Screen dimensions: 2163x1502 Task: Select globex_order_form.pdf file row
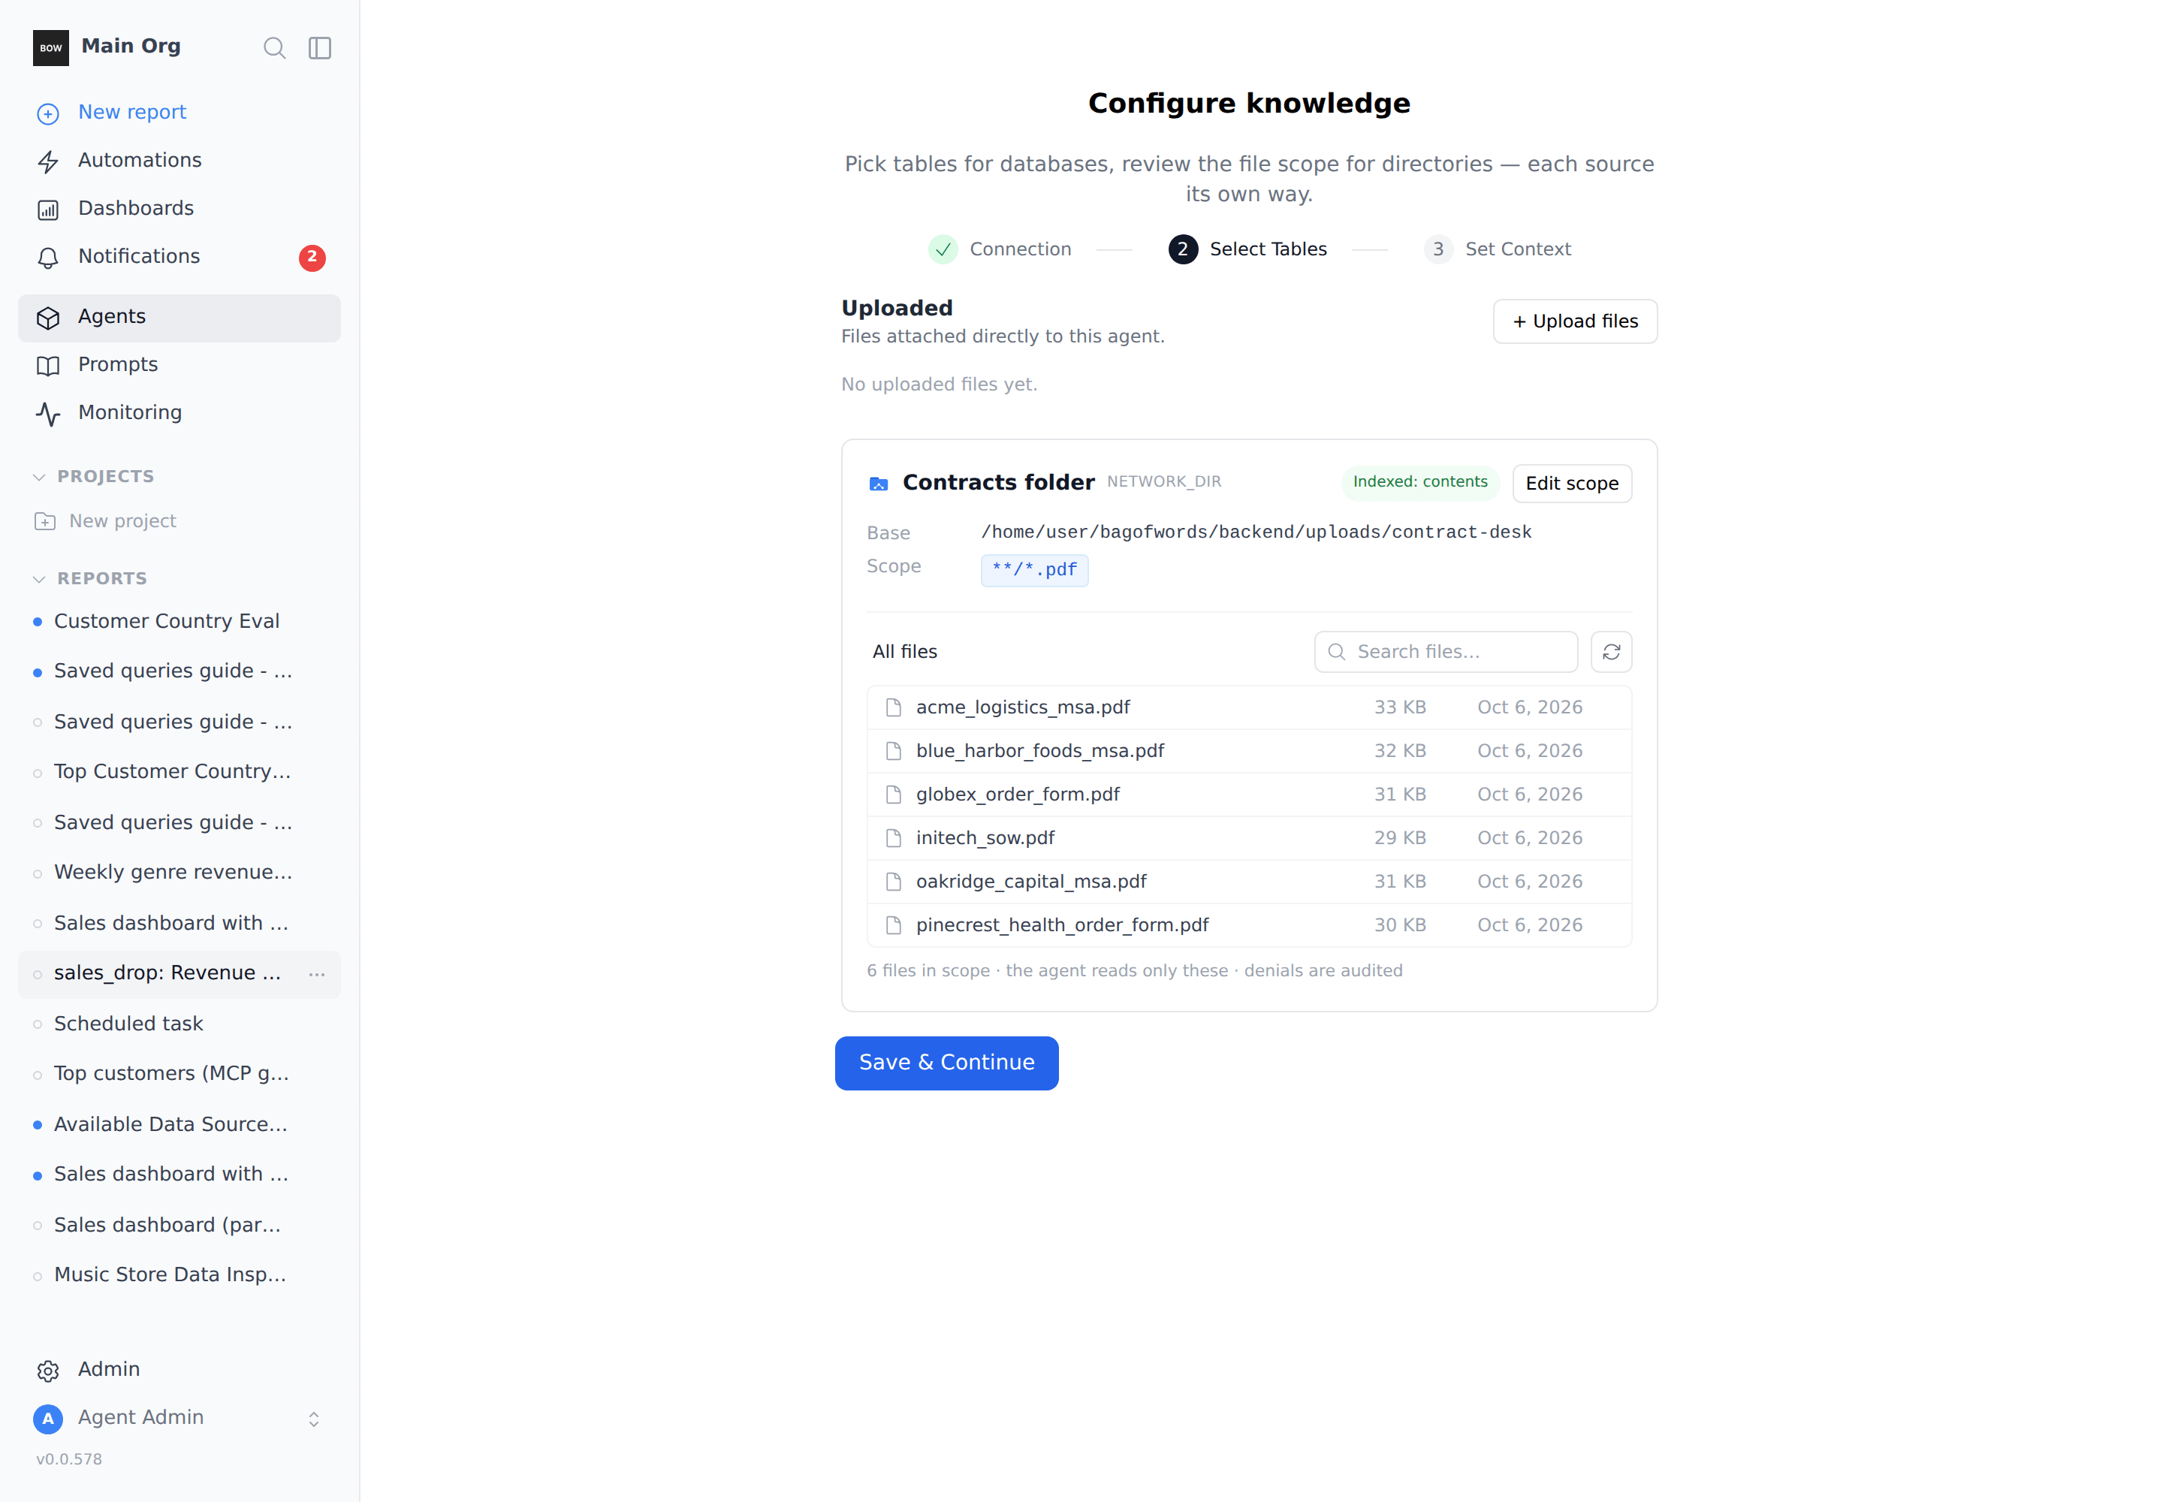tap(1249, 795)
